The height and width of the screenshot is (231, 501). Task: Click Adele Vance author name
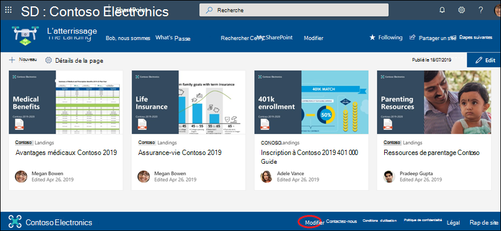[291, 174]
